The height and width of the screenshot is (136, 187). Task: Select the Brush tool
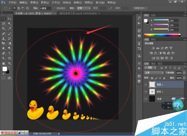point(9,34)
